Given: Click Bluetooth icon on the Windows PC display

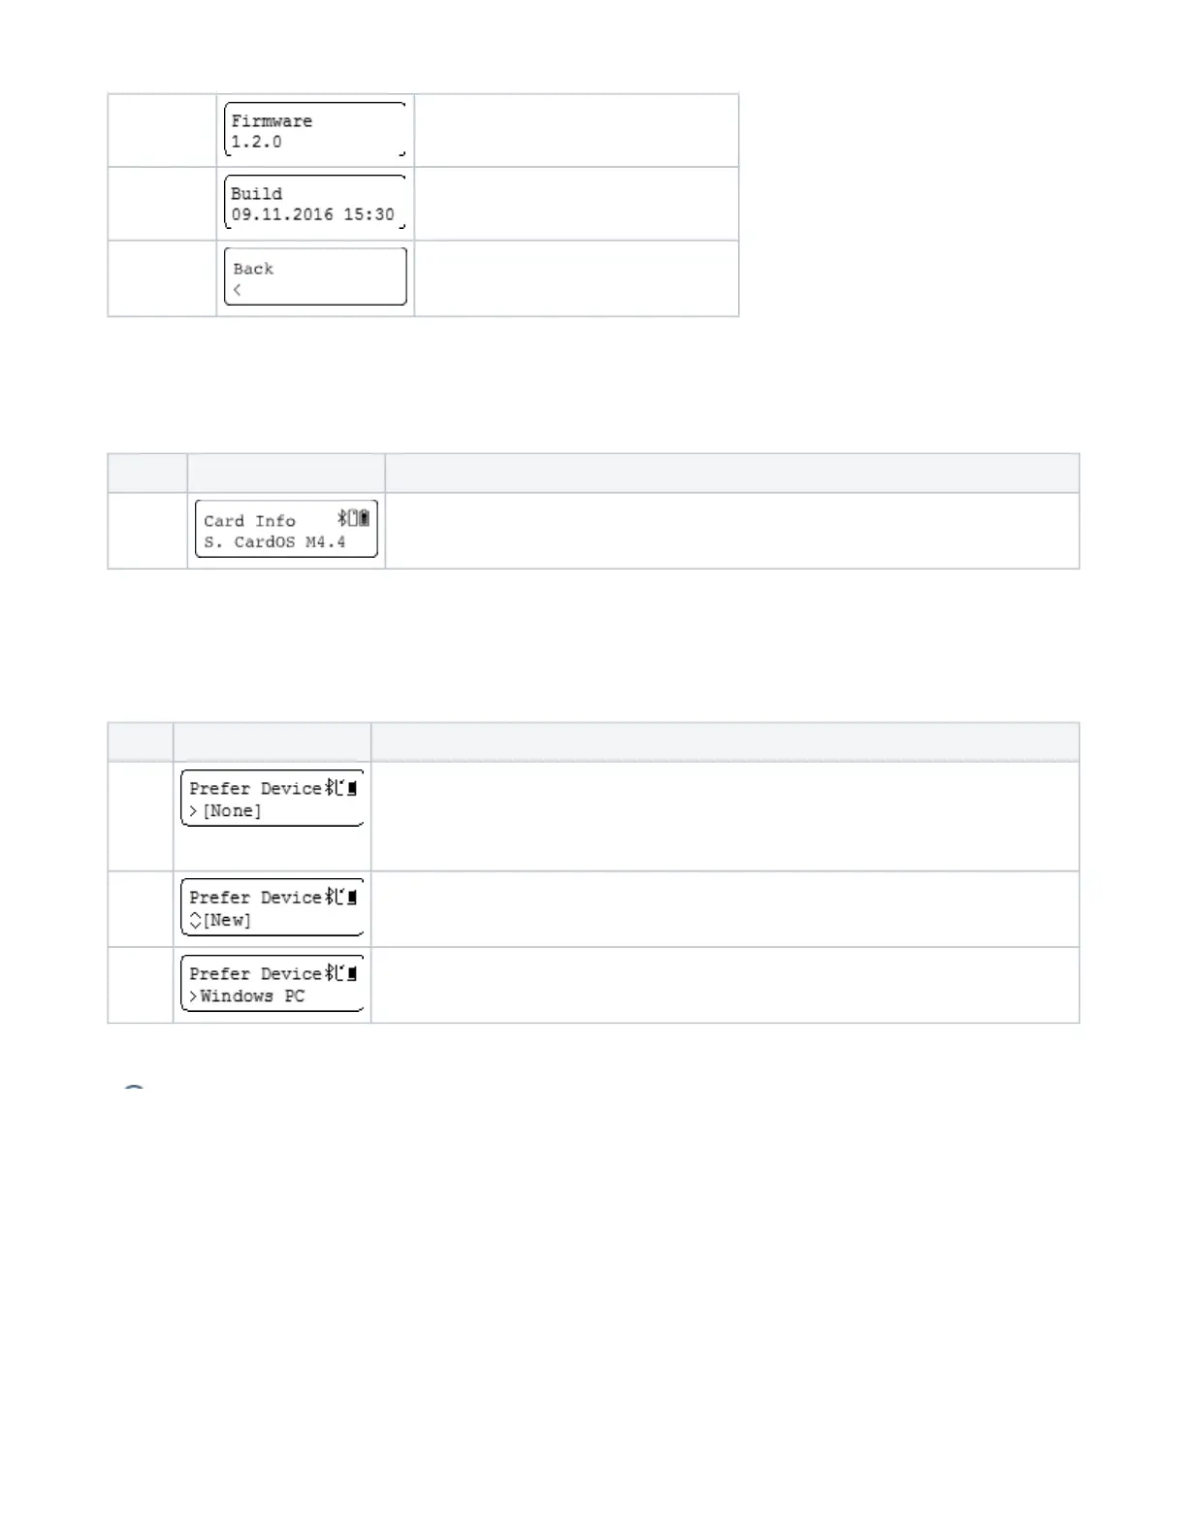Looking at the screenshot, I should pos(331,972).
